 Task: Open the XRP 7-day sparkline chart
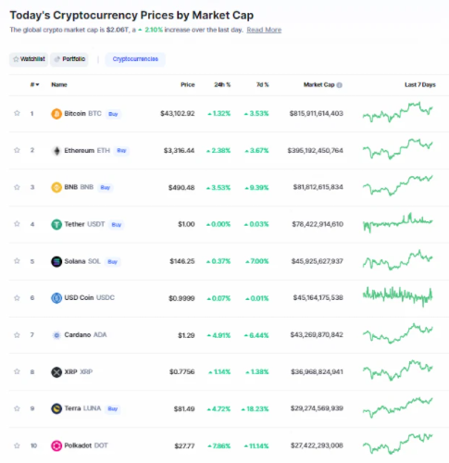point(398,370)
